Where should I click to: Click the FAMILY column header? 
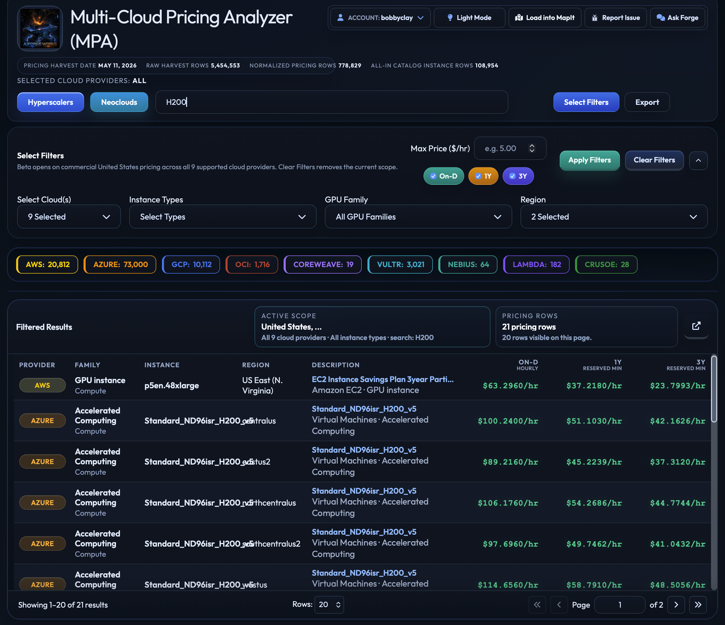coord(87,365)
